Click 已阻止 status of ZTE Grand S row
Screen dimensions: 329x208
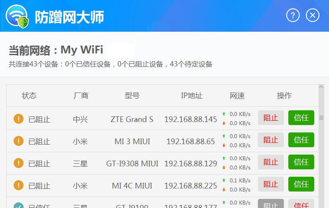coord(39,119)
